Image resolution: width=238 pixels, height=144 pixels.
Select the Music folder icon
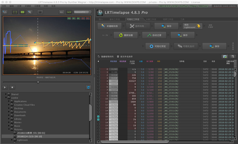[x=12, y=126]
